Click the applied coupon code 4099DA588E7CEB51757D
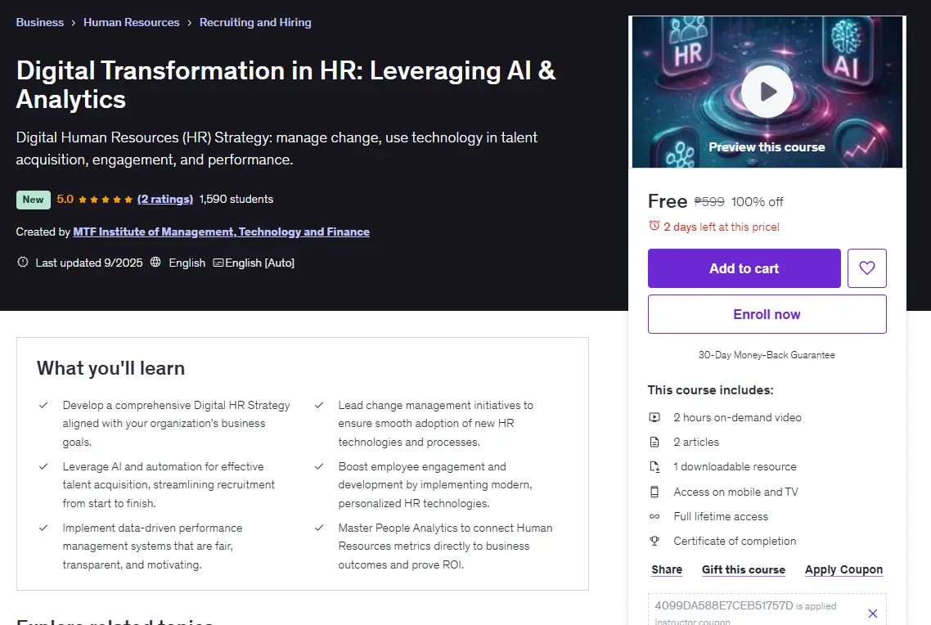This screenshot has height=625, width=931. [x=724, y=605]
